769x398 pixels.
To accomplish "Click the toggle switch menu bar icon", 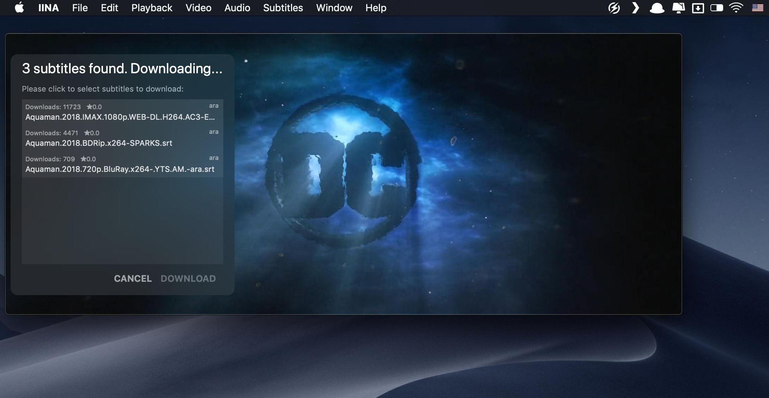I will (x=717, y=8).
